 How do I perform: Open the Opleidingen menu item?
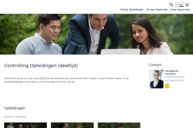point(136,10)
